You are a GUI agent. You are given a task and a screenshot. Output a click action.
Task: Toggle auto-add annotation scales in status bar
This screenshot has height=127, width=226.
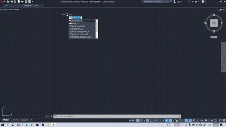(x=194, y=120)
